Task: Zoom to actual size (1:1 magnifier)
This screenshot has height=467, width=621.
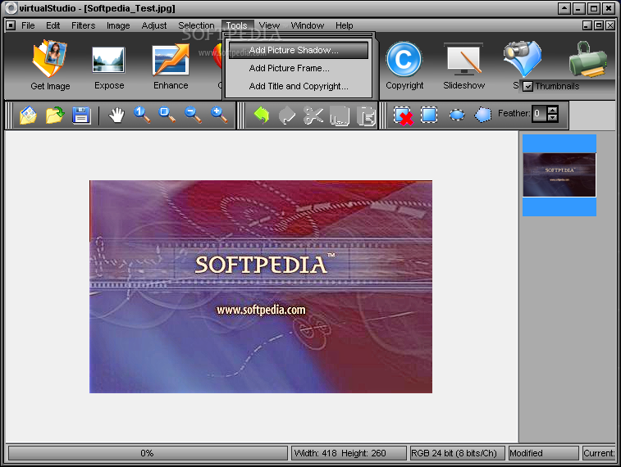Action: [x=142, y=115]
